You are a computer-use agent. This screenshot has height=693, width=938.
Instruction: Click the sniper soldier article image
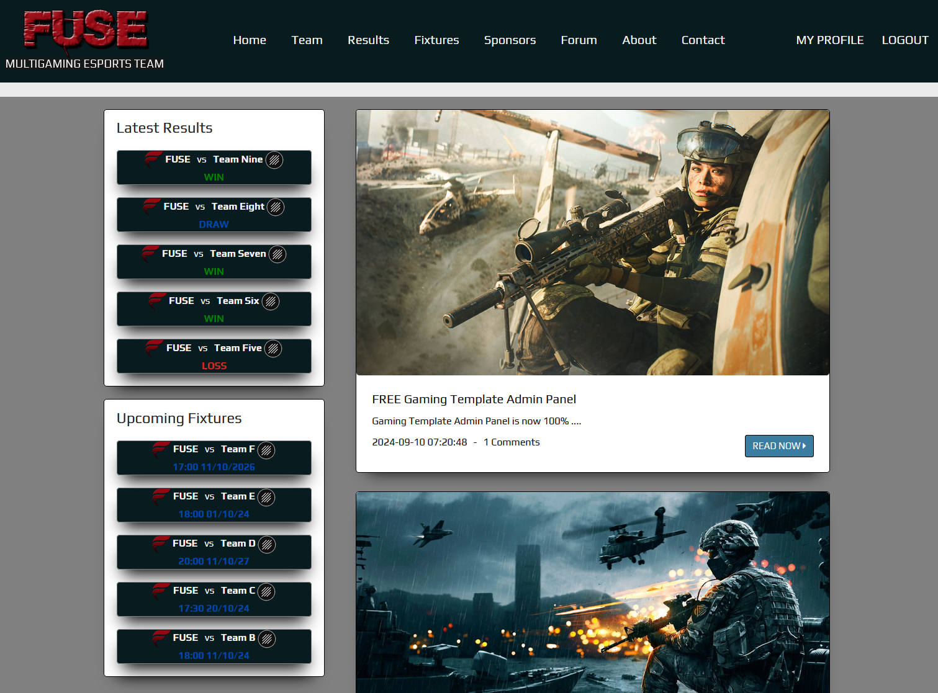(592, 243)
